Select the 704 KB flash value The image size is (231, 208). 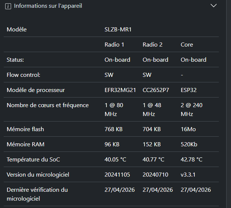point(152,129)
